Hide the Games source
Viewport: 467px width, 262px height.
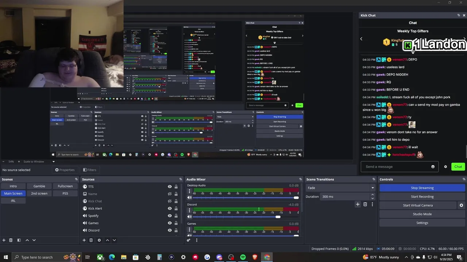[170, 223]
